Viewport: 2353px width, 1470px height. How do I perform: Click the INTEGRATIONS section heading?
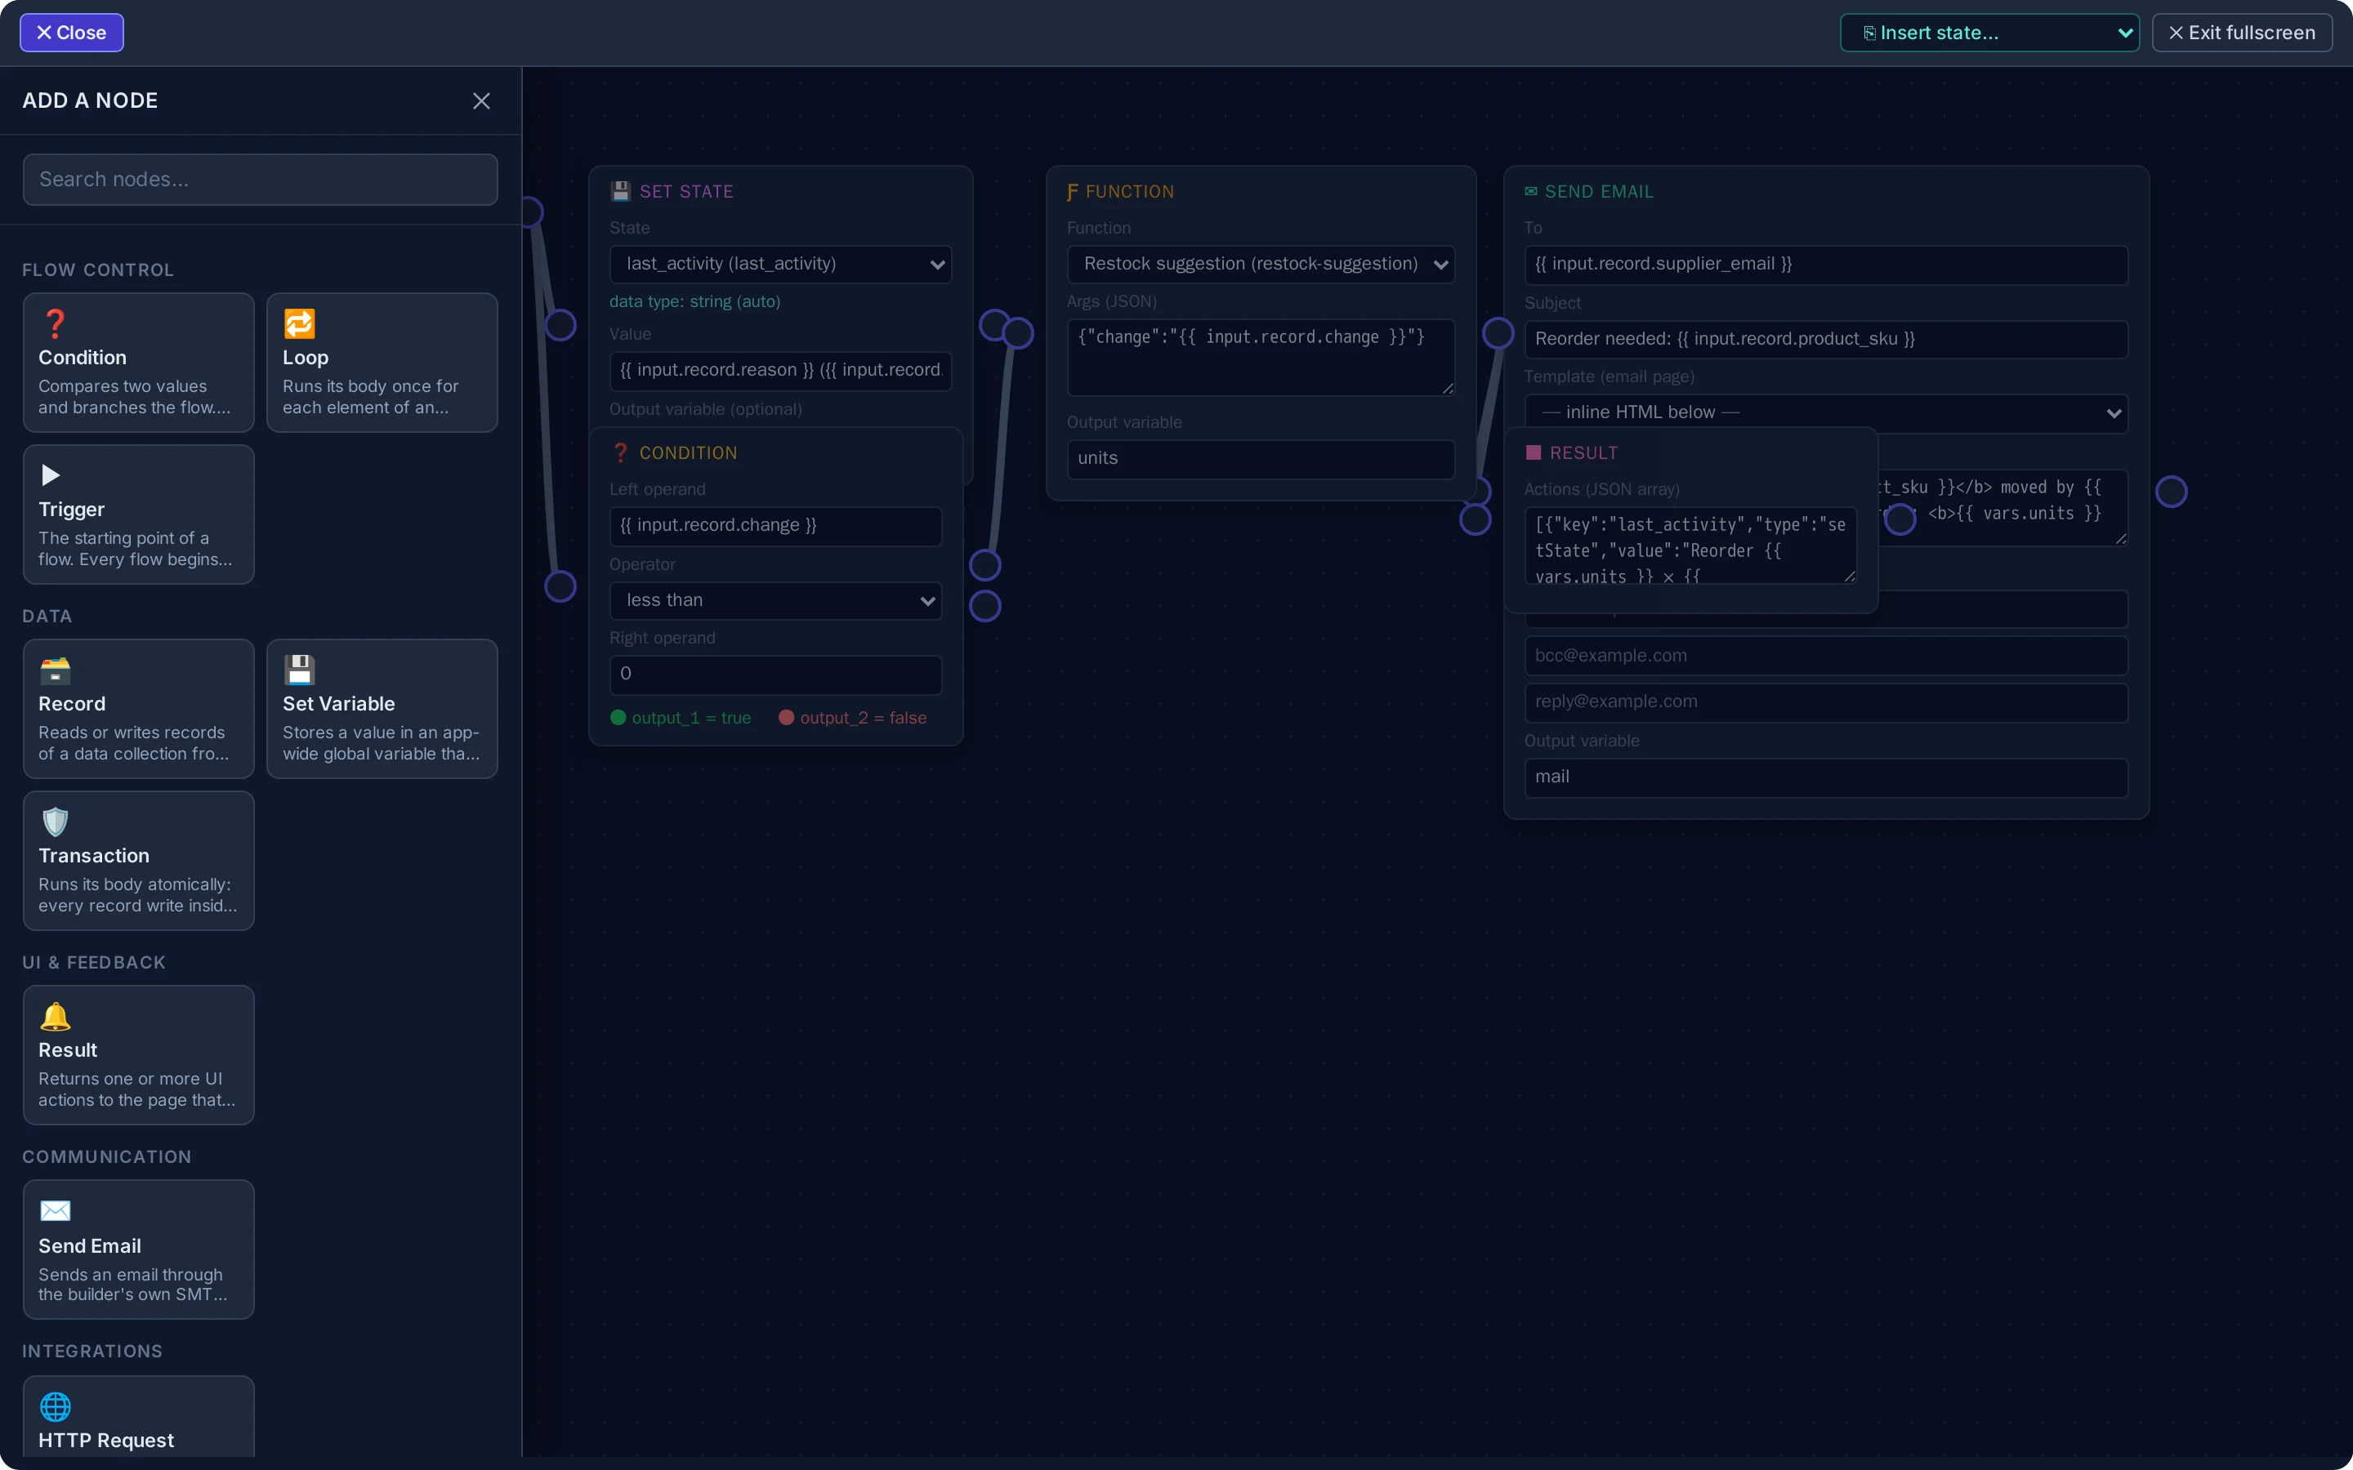click(x=92, y=1352)
